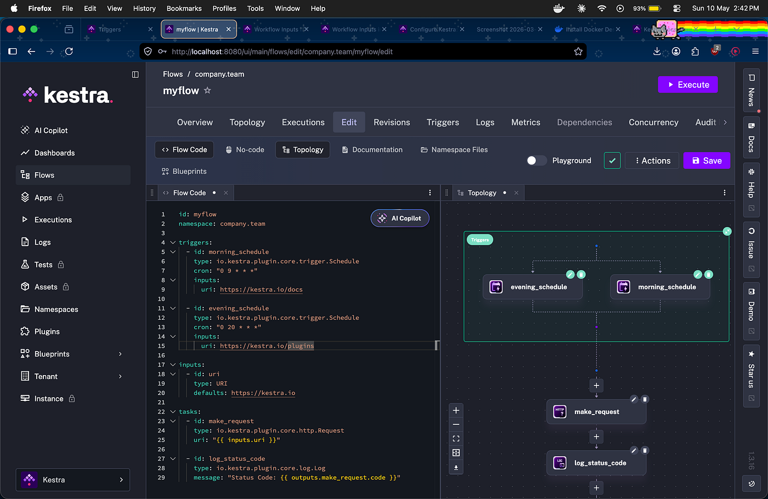Execute the myflow flow
Viewport: 768px width, 499px height.
(x=688, y=84)
